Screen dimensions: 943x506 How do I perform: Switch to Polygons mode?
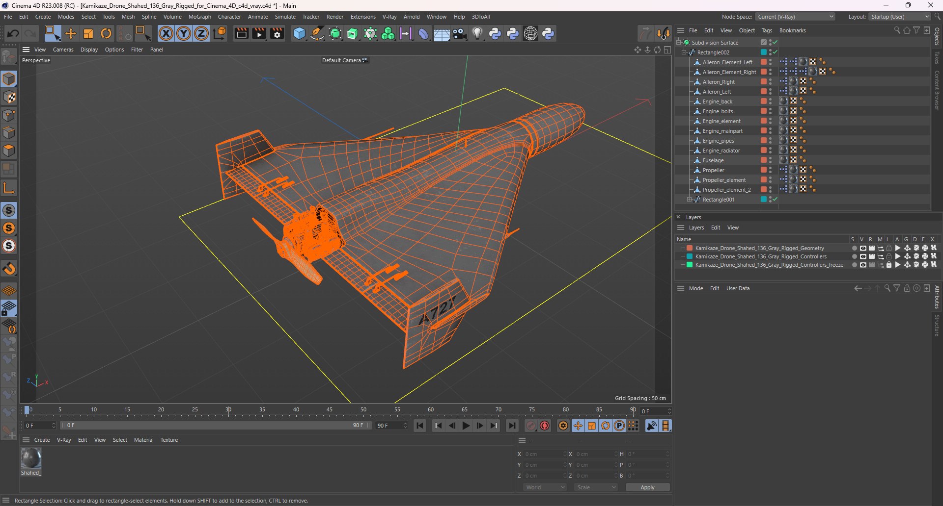coord(9,151)
